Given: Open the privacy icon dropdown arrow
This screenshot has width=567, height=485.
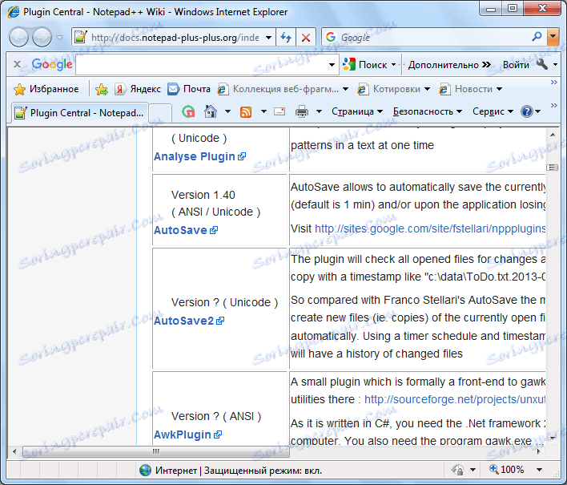Looking at the screenshot, I should pyautogui.click(x=472, y=470).
